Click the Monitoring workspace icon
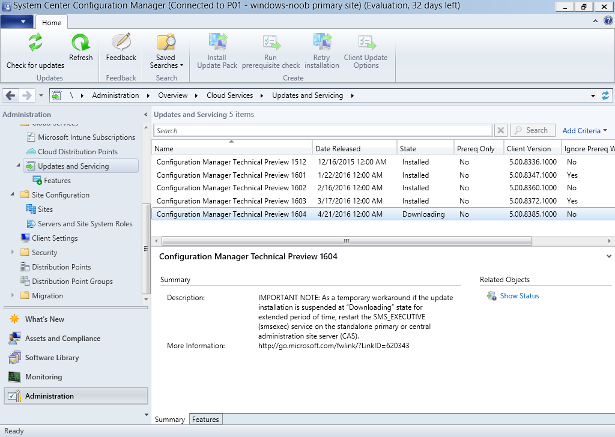The image size is (615, 437). (x=14, y=376)
